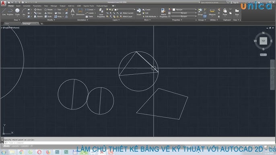This screenshot has height=155, width=276.
Task: Activate the Stretch command
Action: tap(38, 16)
